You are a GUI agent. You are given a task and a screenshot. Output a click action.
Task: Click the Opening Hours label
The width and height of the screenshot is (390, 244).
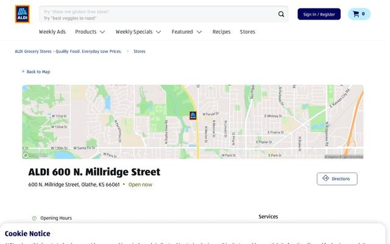[56, 218]
